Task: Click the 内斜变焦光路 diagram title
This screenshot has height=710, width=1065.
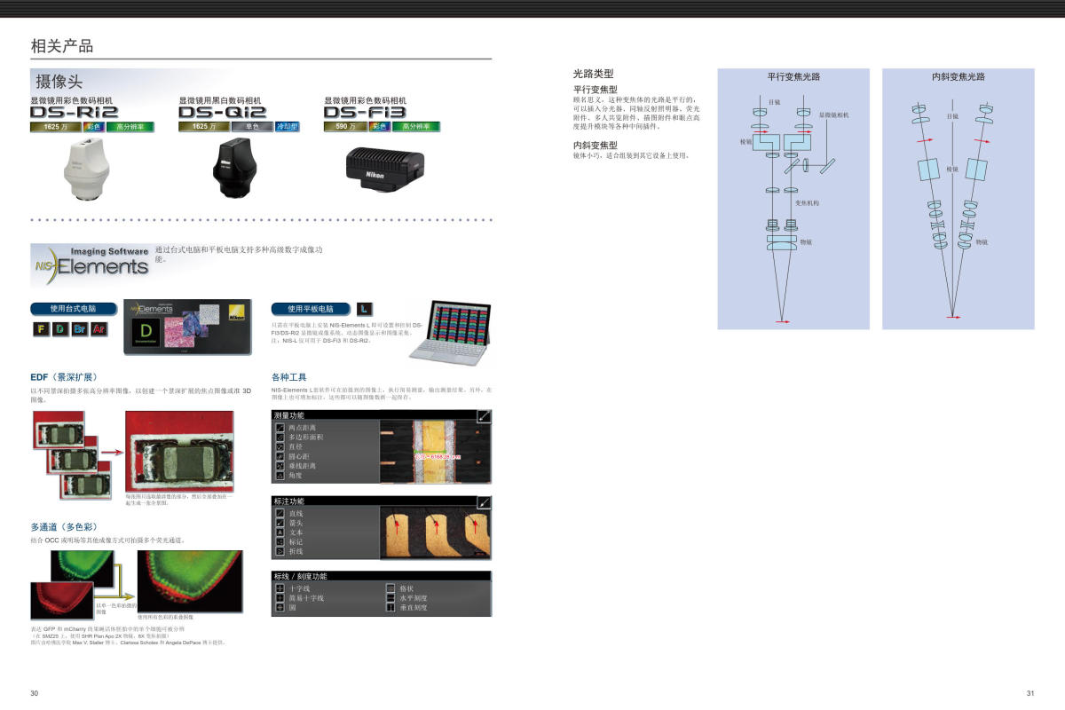Action: click(x=958, y=77)
